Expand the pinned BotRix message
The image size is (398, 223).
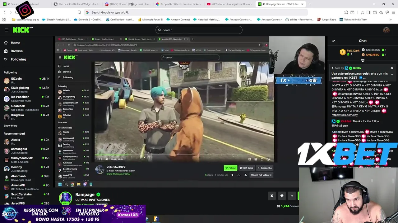392,75
